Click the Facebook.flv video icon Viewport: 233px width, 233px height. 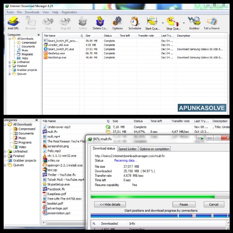[45, 189]
